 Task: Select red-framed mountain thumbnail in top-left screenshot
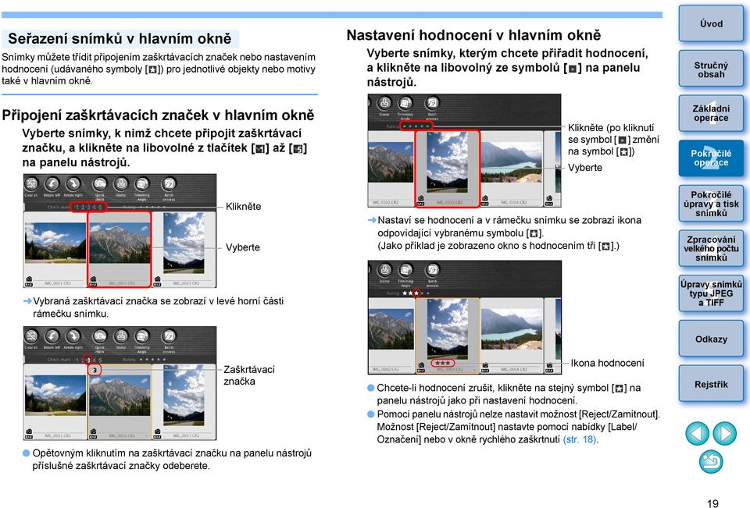tap(119, 248)
